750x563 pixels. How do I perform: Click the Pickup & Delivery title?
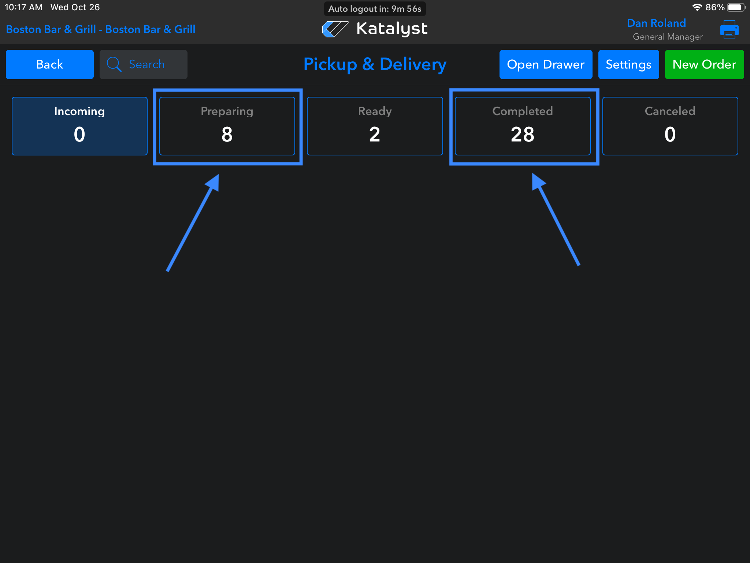[x=375, y=65]
